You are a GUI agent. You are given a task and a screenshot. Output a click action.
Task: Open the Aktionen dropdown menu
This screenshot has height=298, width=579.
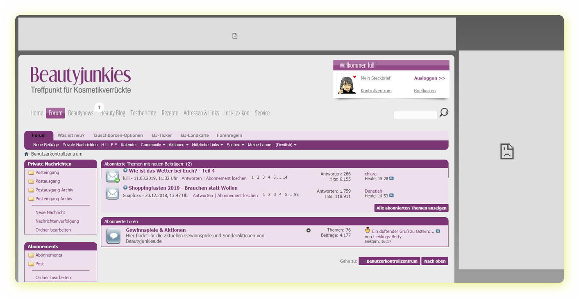click(x=179, y=145)
